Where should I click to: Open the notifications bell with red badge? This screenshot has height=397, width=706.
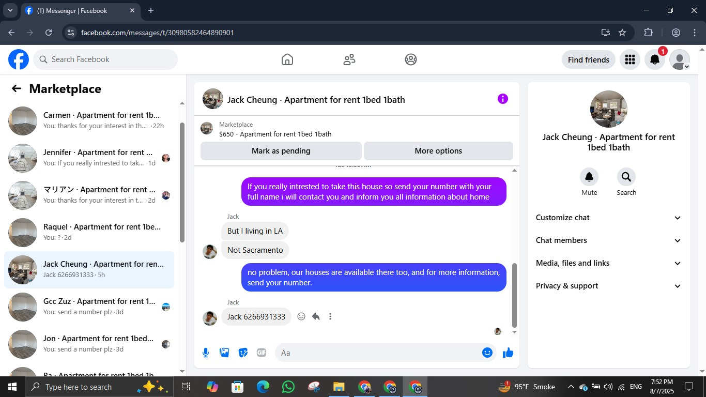click(655, 59)
